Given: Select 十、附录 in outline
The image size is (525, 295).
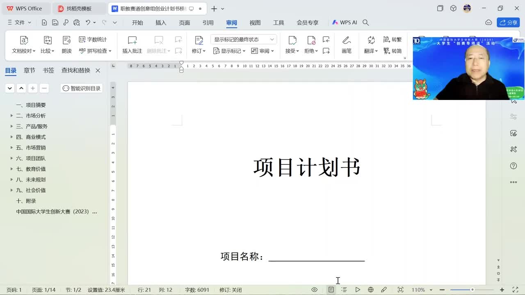Looking at the screenshot, I should pyautogui.click(x=26, y=201).
